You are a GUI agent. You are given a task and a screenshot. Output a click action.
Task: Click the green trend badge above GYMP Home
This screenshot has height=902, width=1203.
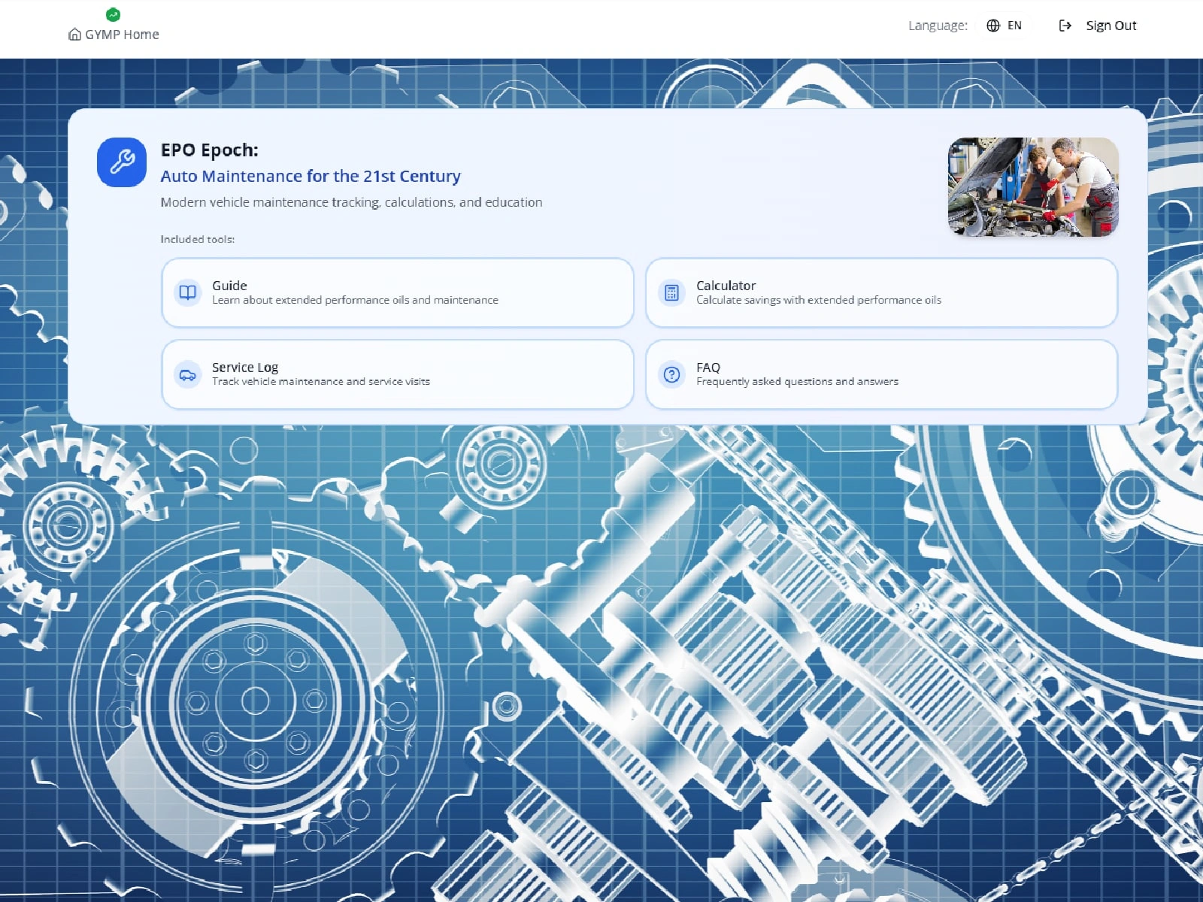[x=114, y=14]
